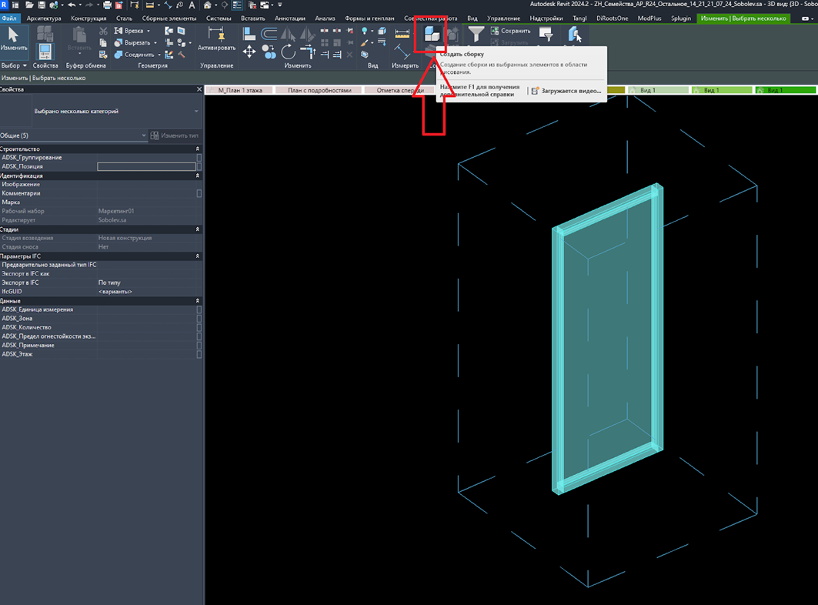Click the Undo arrow icon
The height and width of the screenshot is (605, 818).
(x=72, y=5)
